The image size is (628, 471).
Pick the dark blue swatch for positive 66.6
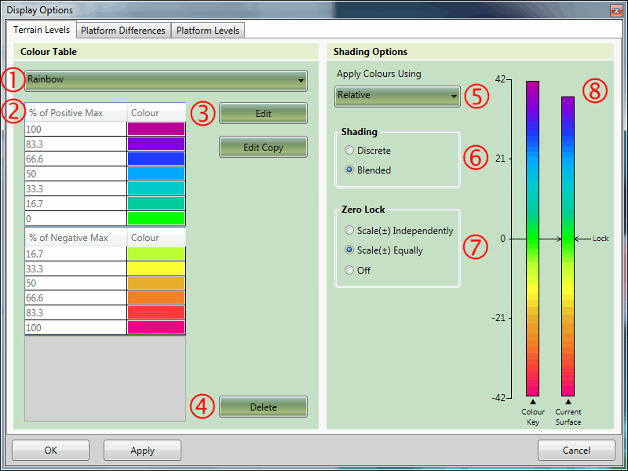coord(156,159)
